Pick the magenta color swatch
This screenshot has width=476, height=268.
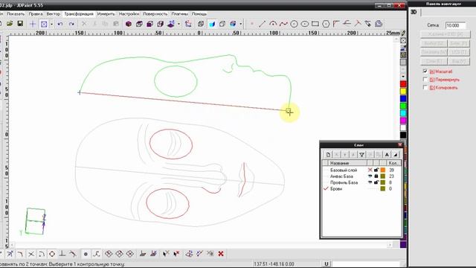(x=403, y=121)
